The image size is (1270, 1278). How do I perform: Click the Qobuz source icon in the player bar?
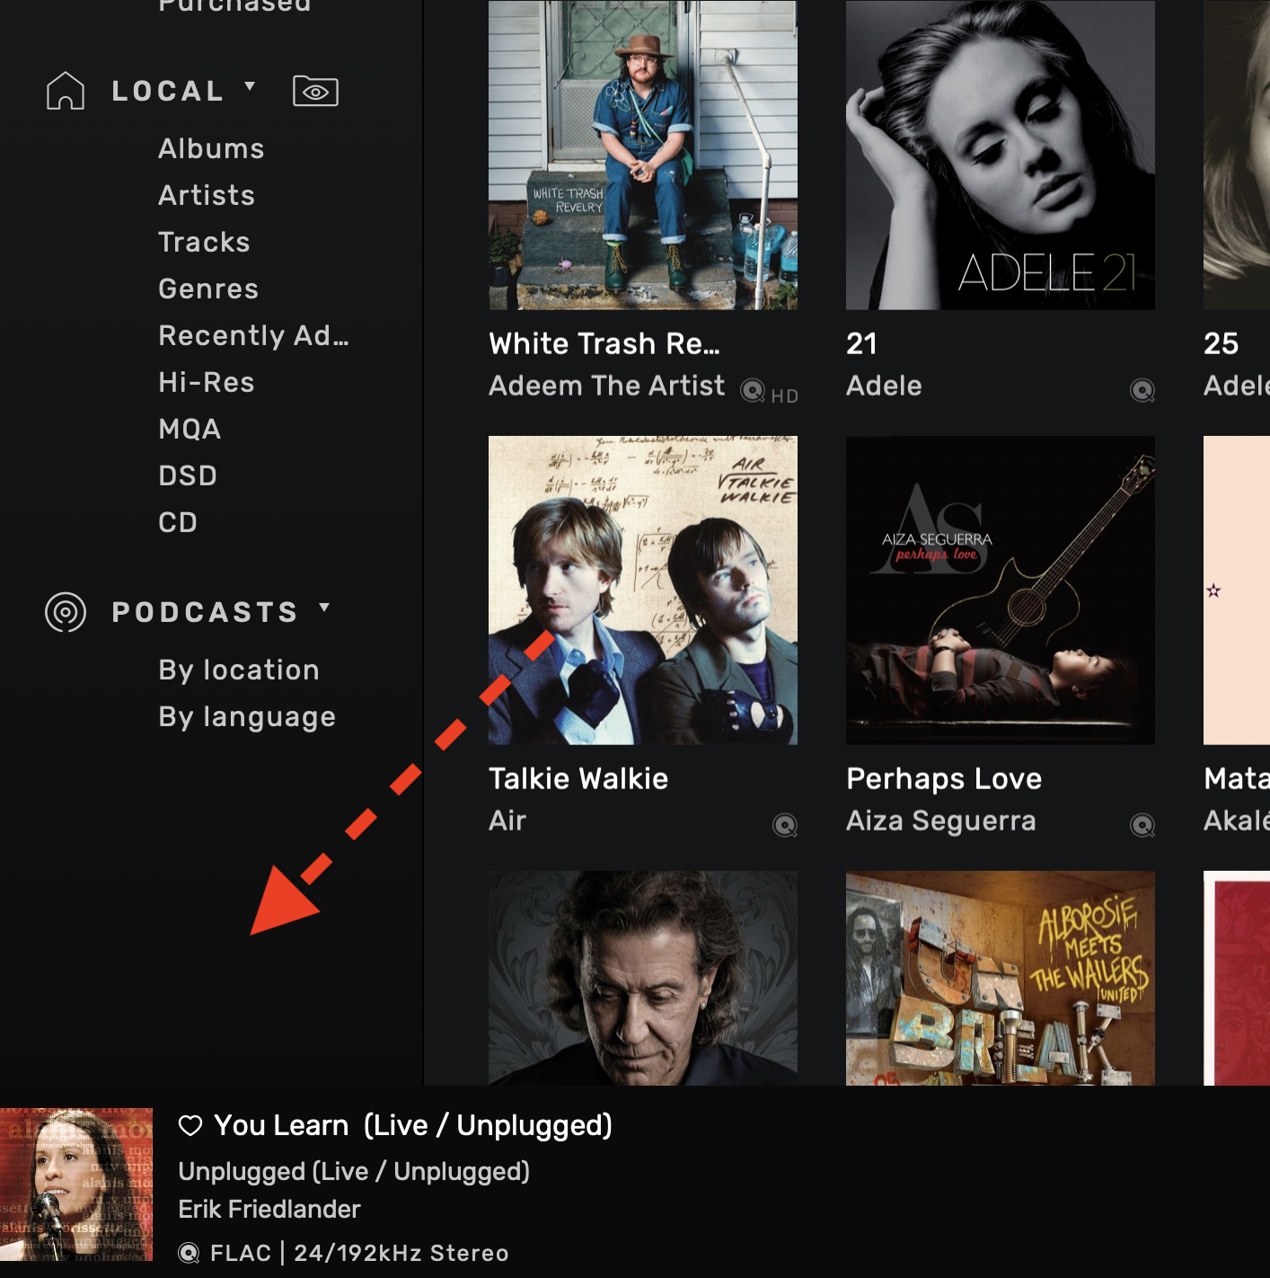point(189,1253)
